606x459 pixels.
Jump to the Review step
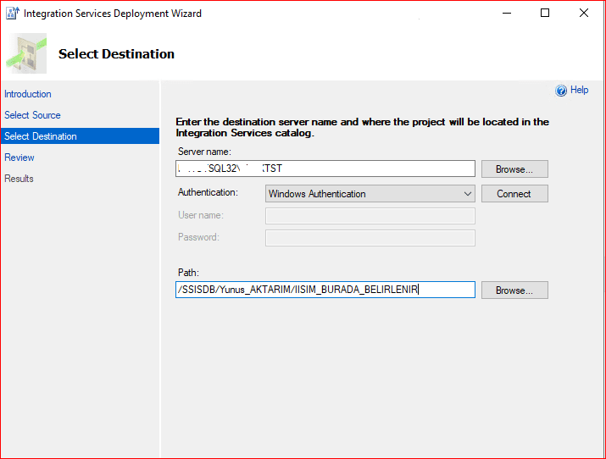[x=19, y=158]
